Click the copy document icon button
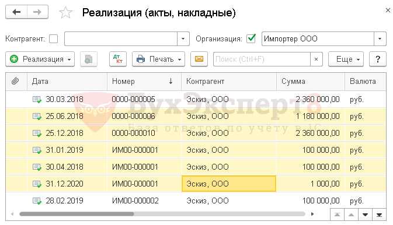 click(89, 59)
